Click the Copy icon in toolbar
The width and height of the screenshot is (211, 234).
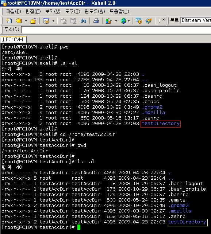click(x=64, y=21)
